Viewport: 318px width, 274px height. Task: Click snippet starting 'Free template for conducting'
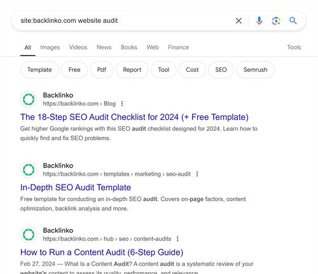(133, 204)
